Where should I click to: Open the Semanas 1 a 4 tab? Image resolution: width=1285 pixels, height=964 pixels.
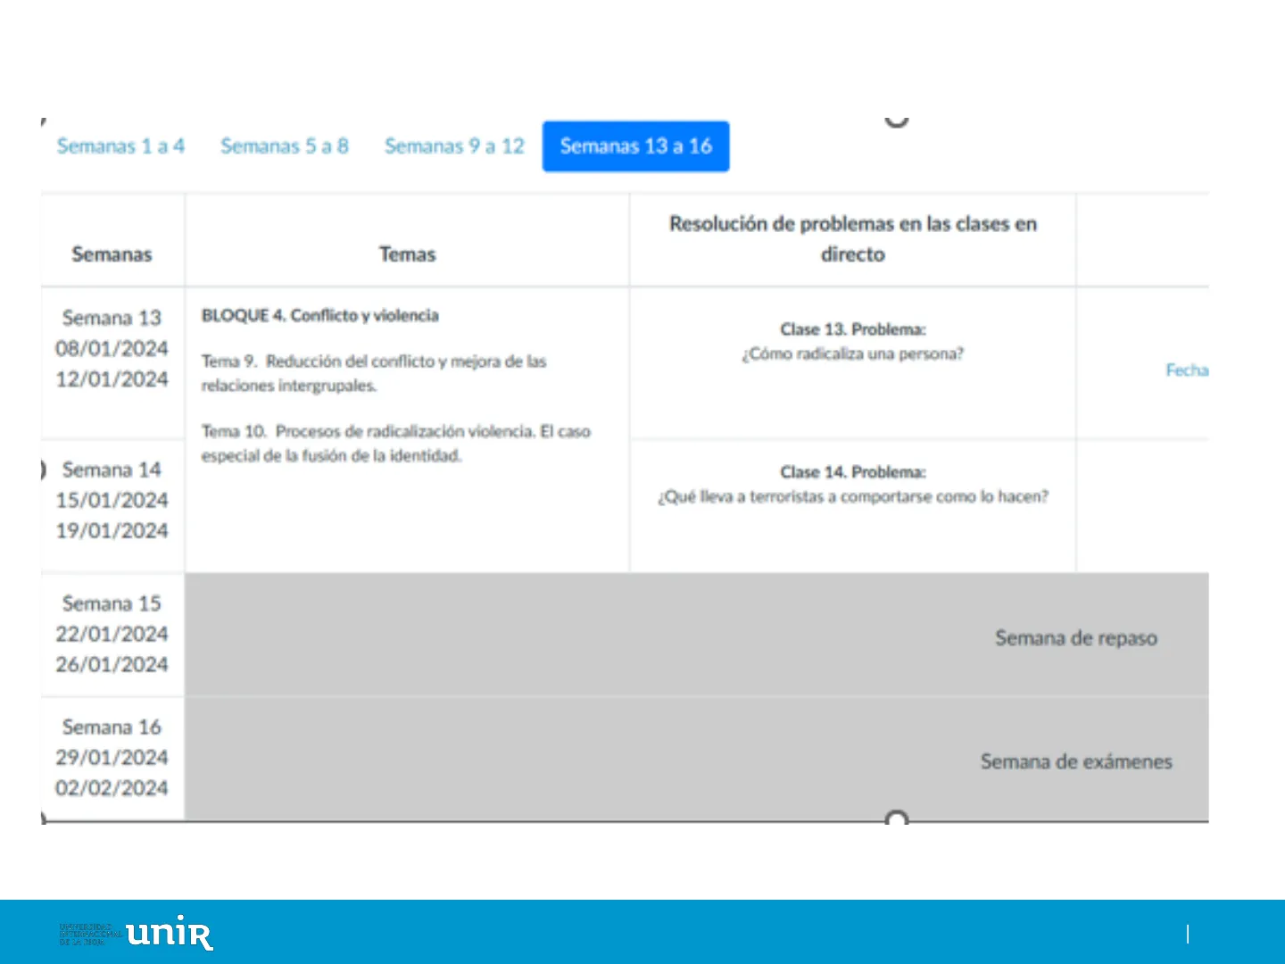(x=120, y=146)
